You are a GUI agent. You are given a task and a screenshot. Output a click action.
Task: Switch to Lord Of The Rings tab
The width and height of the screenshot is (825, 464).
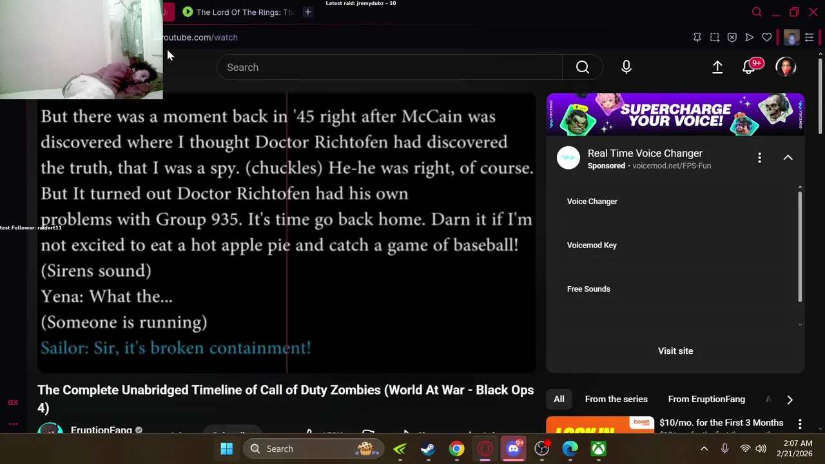click(238, 12)
